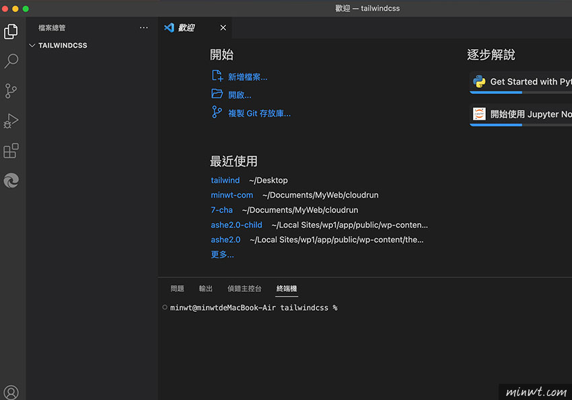This screenshot has width=572, height=400.
Task: Open the Search view icon
Action: (11, 61)
